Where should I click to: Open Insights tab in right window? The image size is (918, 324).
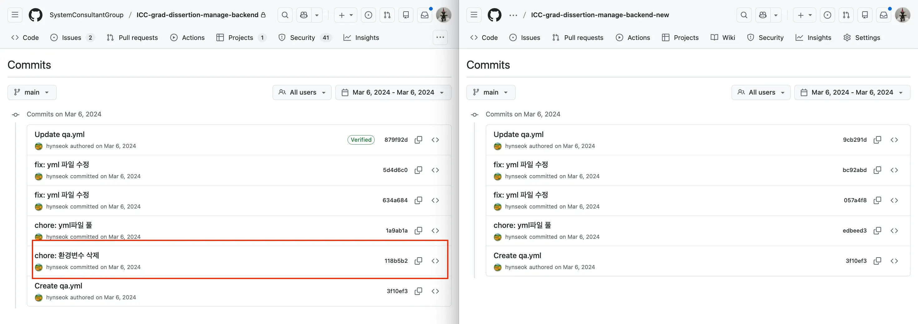coord(813,37)
